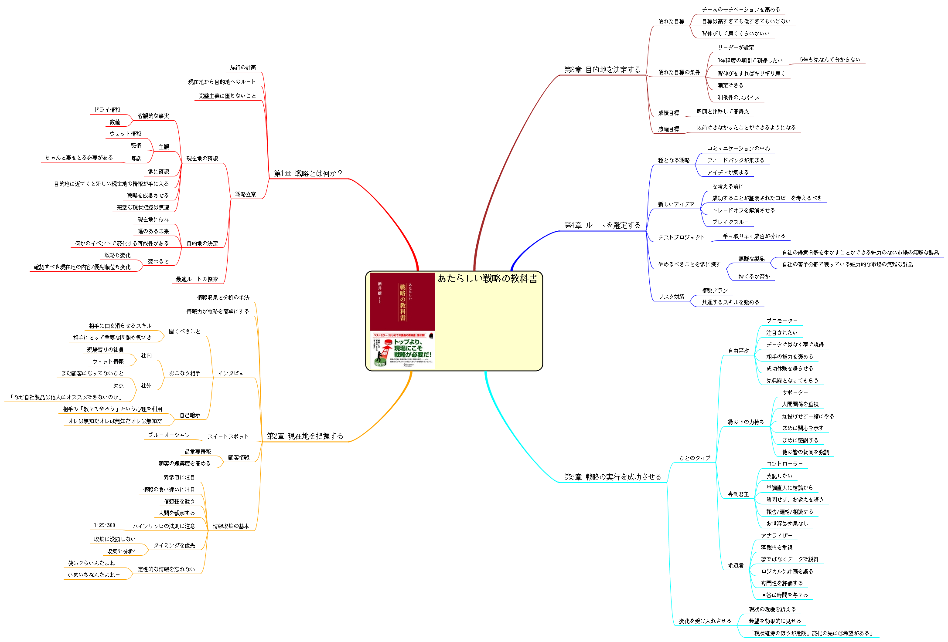
Task: Select the 目的地の決定 node
Action: tap(202, 243)
